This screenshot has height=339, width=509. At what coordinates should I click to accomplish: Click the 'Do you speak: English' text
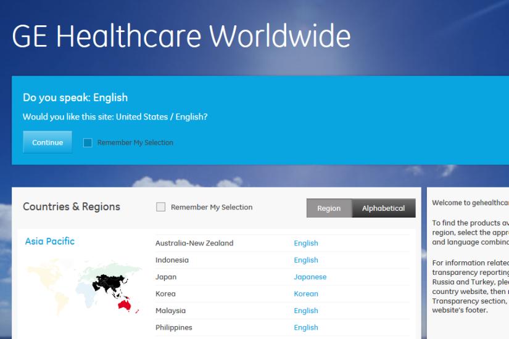pos(75,97)
